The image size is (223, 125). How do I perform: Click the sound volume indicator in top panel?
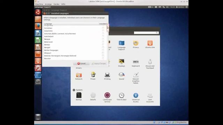[x=167, y=7]
